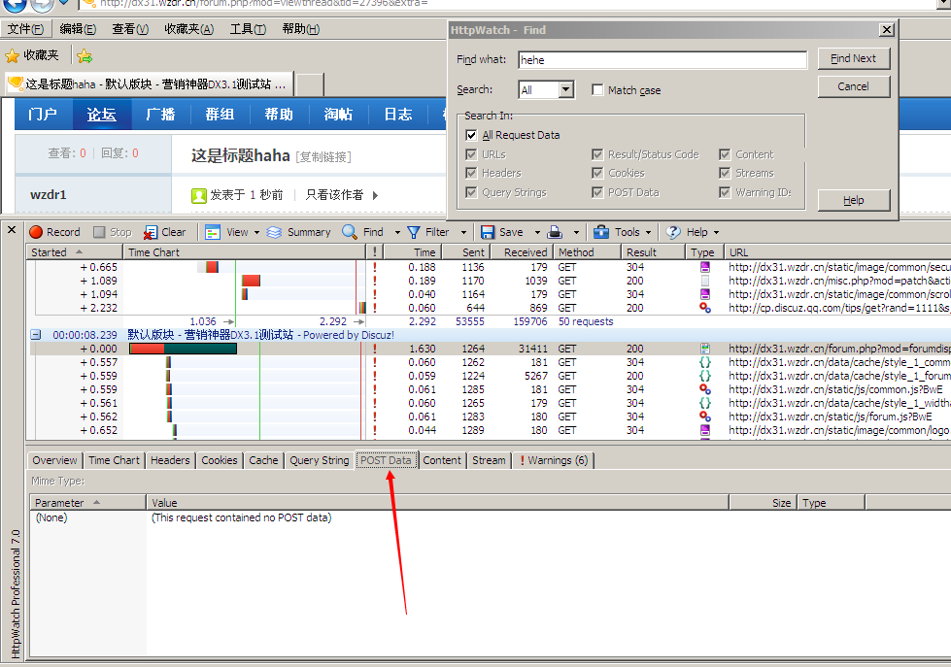Click the printer icon in toolbar

click(x=555, y=232)
